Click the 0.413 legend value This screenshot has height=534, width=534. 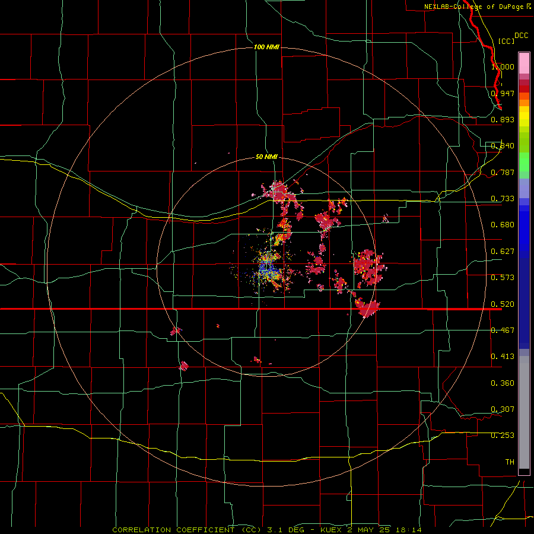coord(503,357)
